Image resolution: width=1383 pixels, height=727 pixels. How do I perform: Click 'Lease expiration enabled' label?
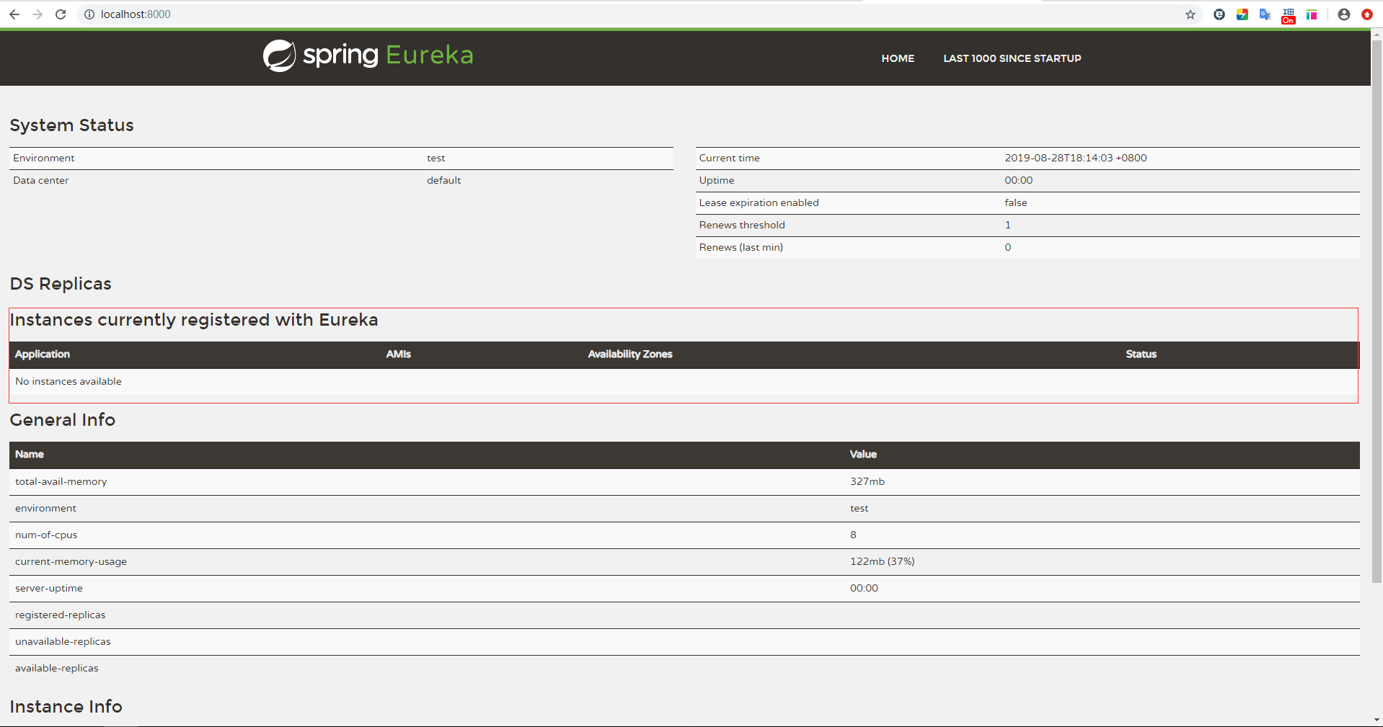pyautogui.click(x=759, y=202)
